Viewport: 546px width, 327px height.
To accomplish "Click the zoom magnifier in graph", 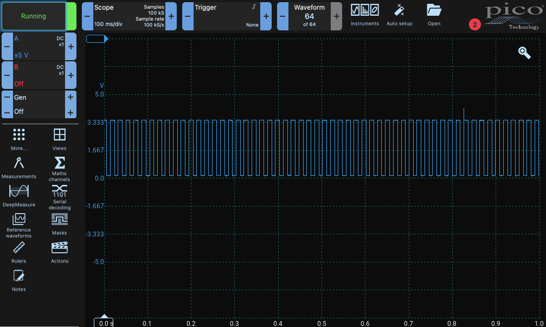I will [524, 53].
